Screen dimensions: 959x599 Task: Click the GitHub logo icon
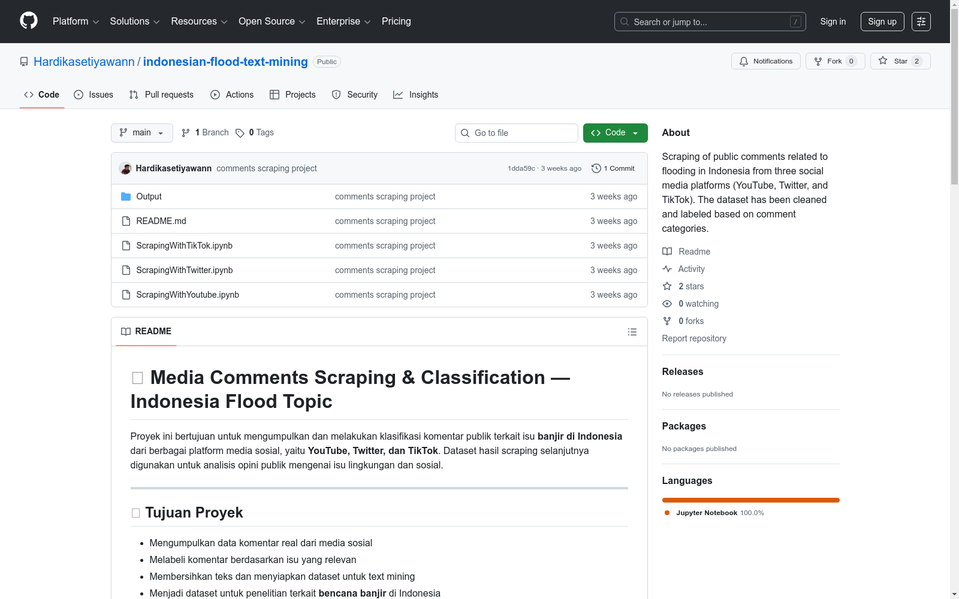(29, 21)
